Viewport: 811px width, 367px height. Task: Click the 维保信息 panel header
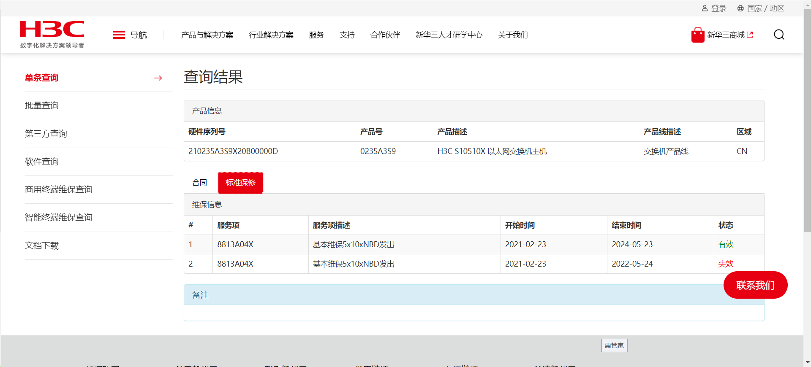click(474, 205)
